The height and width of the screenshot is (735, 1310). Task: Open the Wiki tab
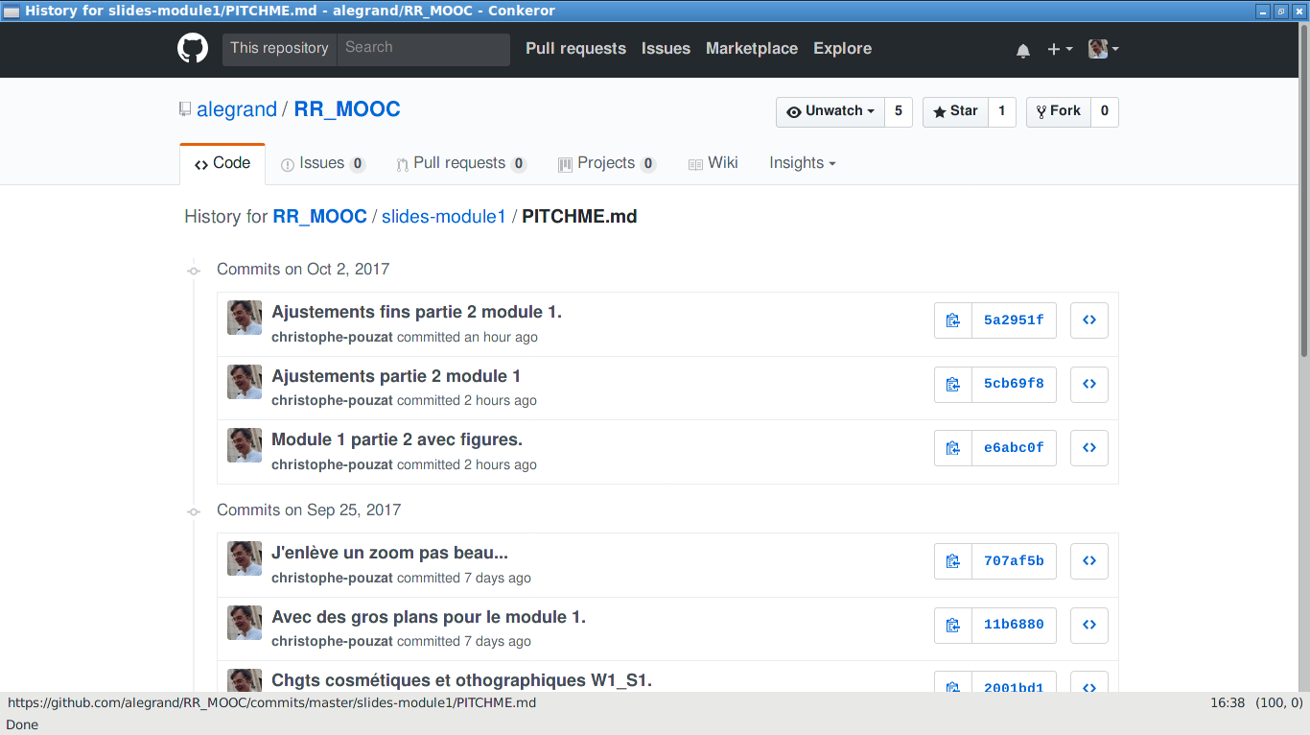pyautogui.click(x=713, y=163)
